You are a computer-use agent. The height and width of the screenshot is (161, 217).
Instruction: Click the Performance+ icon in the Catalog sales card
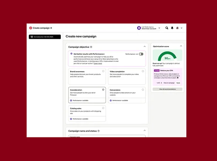(71, 119)
